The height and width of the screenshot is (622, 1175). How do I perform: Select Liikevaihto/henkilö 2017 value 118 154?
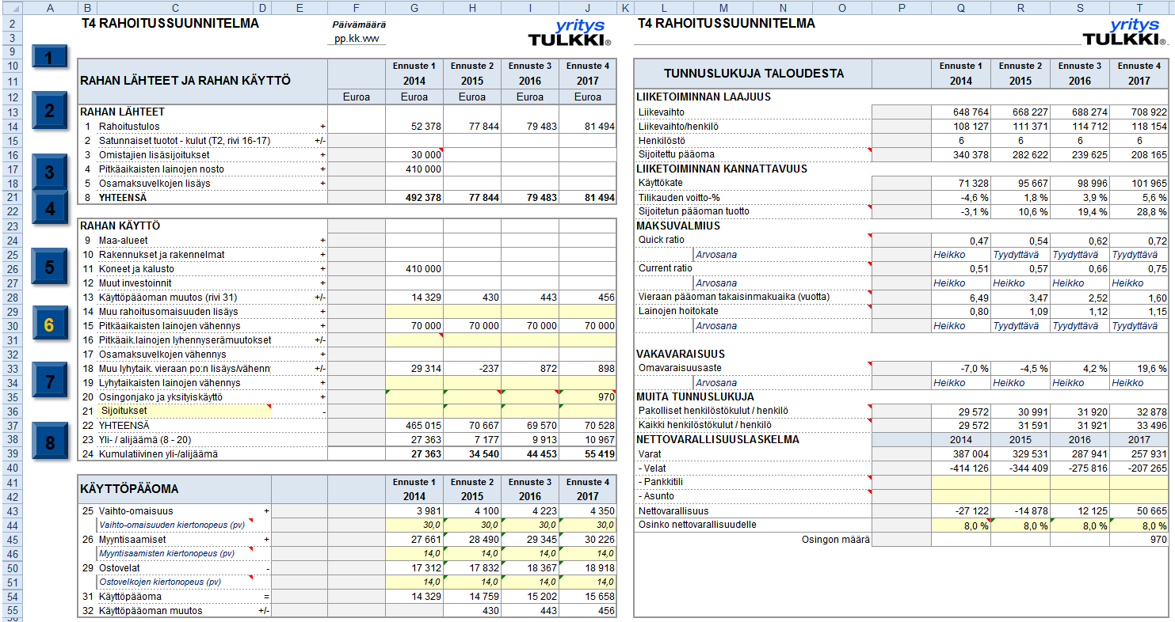[x=1139, y=126]
